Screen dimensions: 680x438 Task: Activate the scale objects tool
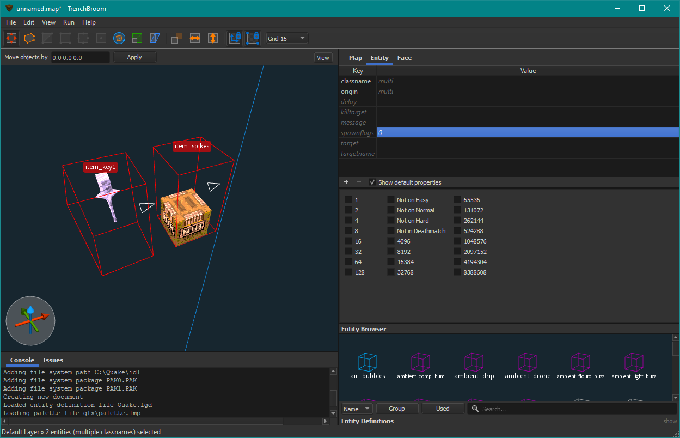tap(137, 38)
